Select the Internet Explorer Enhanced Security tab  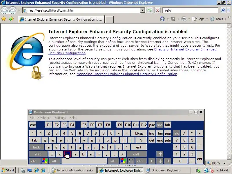point(61,19)
